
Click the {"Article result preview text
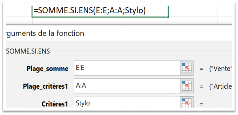220,86
